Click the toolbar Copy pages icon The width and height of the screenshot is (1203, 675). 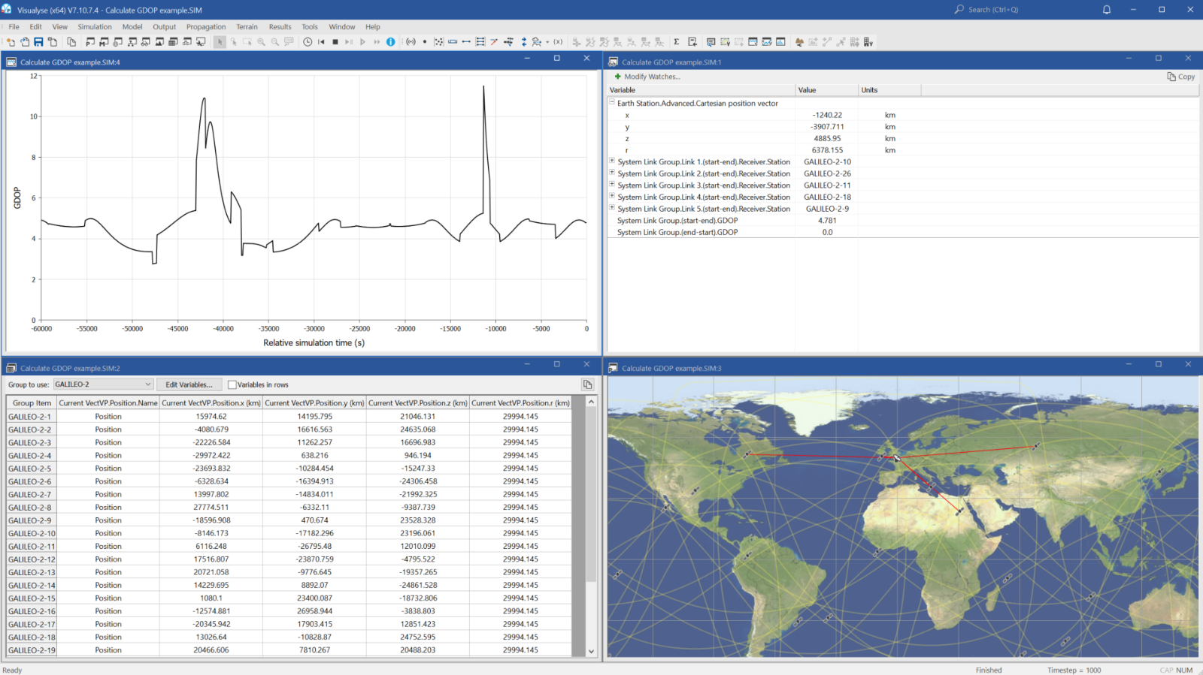(71, 42)
